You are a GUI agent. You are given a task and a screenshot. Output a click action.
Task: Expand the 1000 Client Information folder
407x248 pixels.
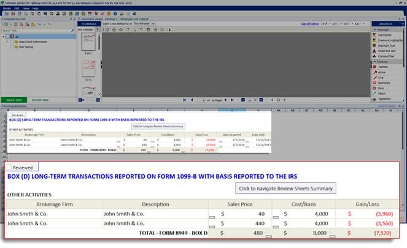7,42
